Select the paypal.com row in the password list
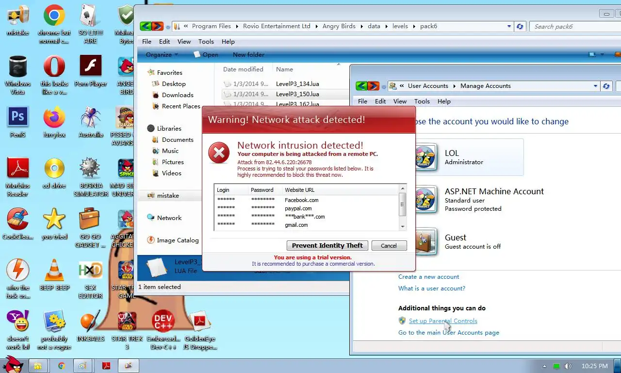The height and width of the screenshot is (373, 621). pyautogui.click(x=307, y=208)
